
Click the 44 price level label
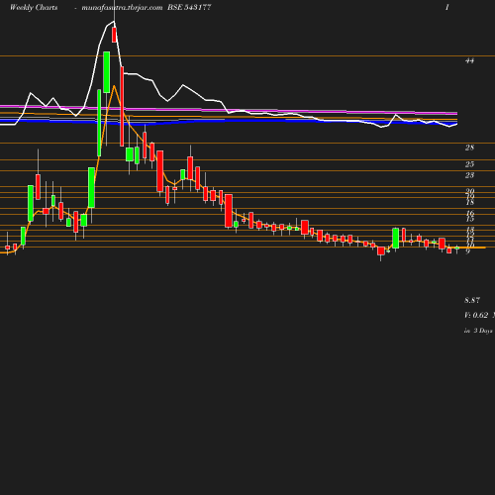point(469,60)
